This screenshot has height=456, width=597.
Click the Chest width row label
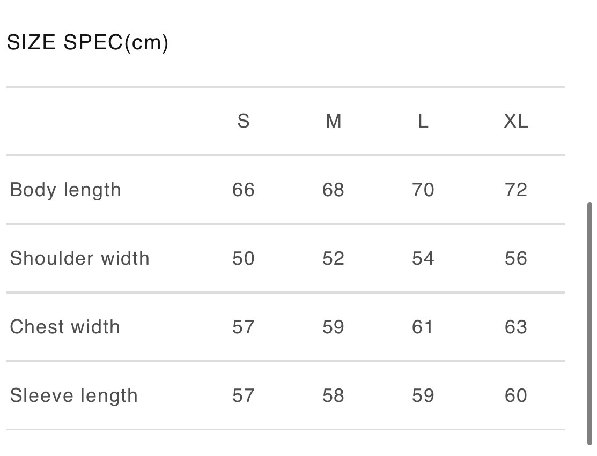[65, 327]
